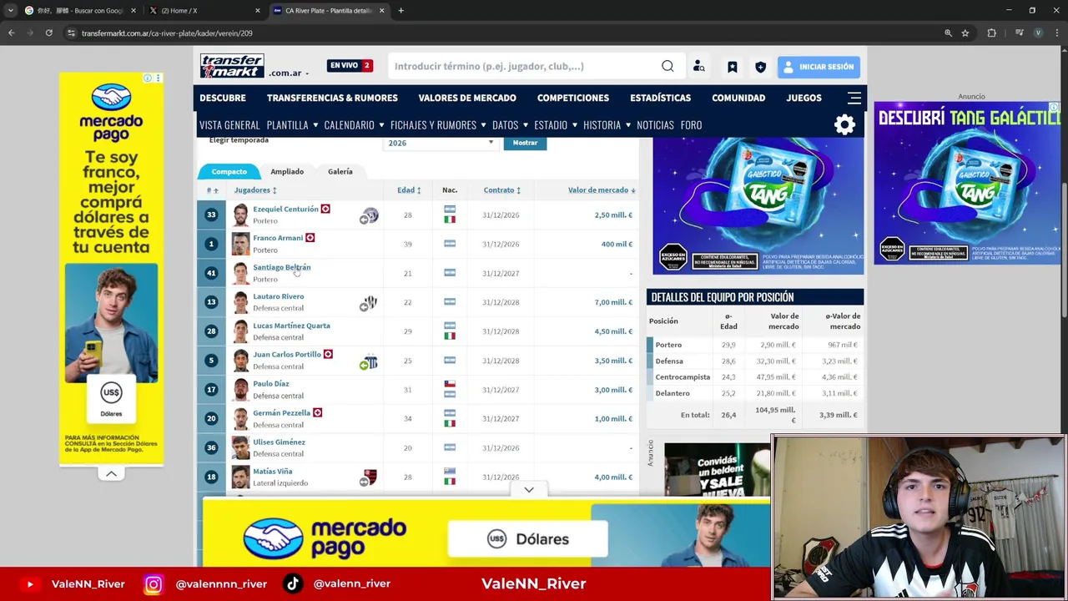
Task: Open the NOTICIAS link
Action: 655,125
